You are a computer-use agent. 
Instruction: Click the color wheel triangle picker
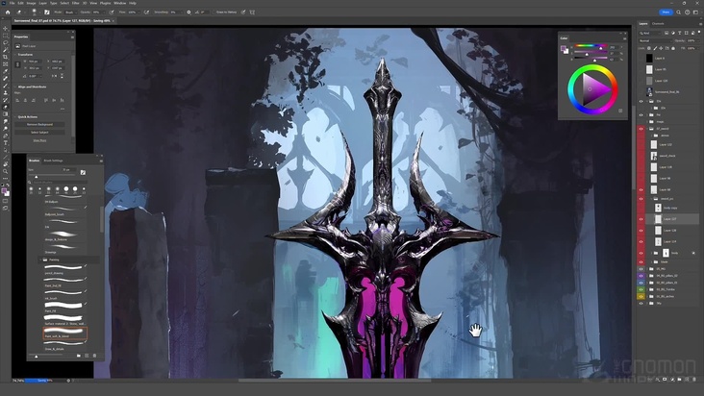(595, 88)
